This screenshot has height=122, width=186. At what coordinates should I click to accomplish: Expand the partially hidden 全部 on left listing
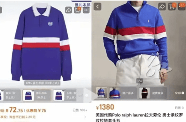[83, 95]
